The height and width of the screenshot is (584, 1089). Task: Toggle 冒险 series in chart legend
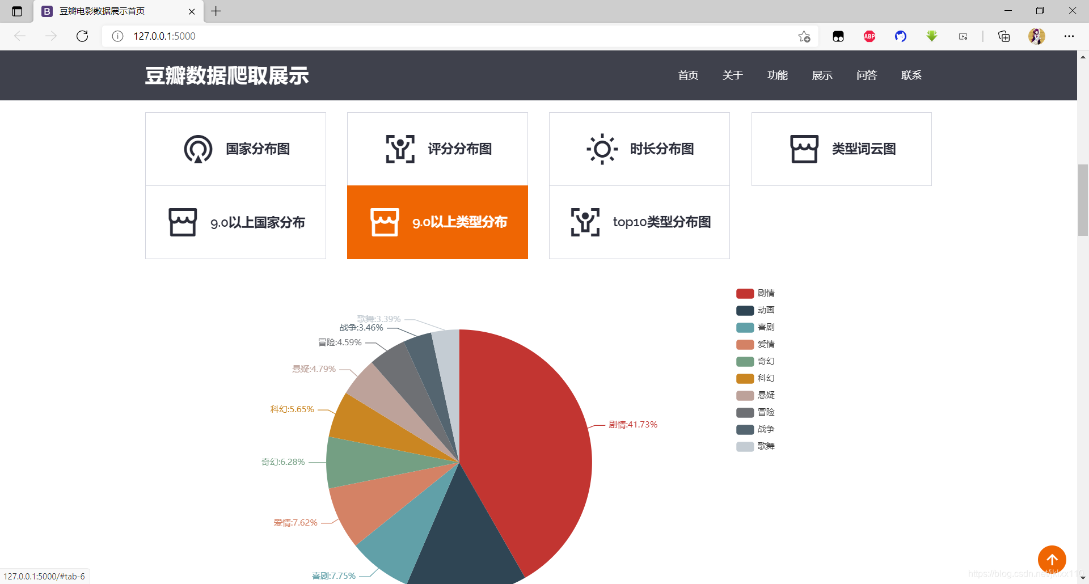(755, 412)
